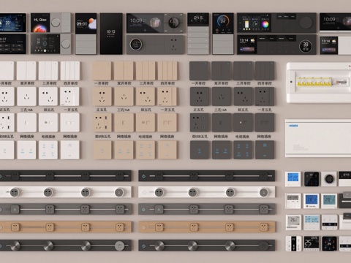Select the white 三孔16A socket plate
Screen dimensions: 351x263
(x=26, y=96)
